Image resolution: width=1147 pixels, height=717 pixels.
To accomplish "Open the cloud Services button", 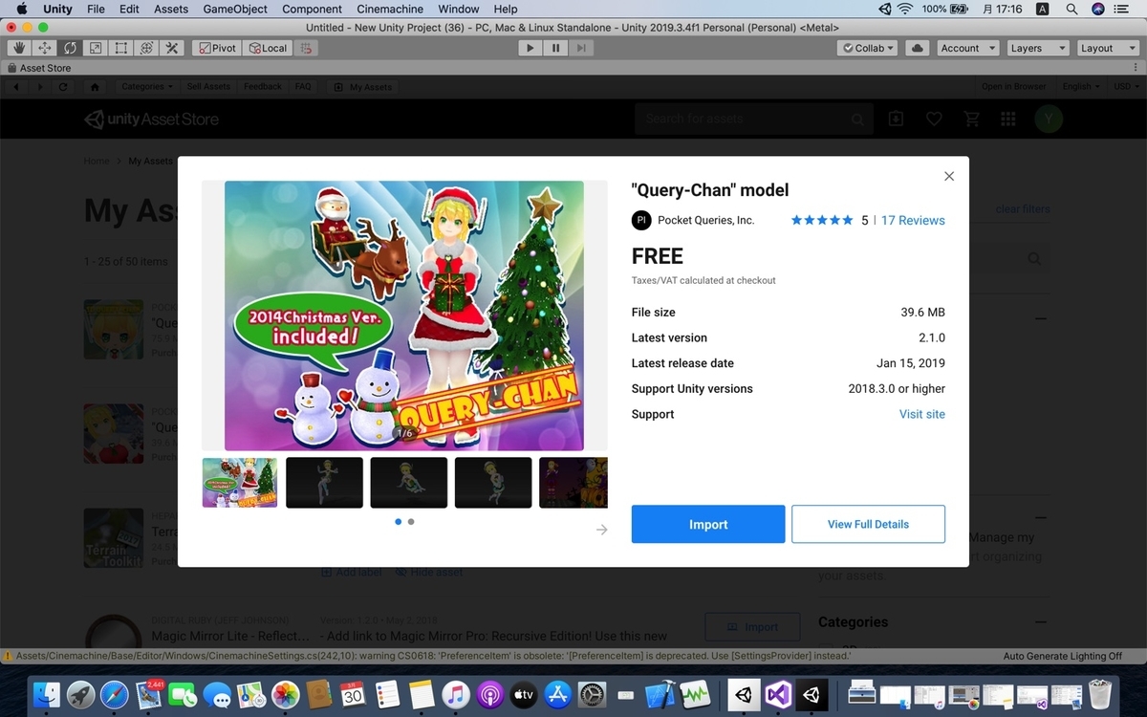I will [917, 48].
